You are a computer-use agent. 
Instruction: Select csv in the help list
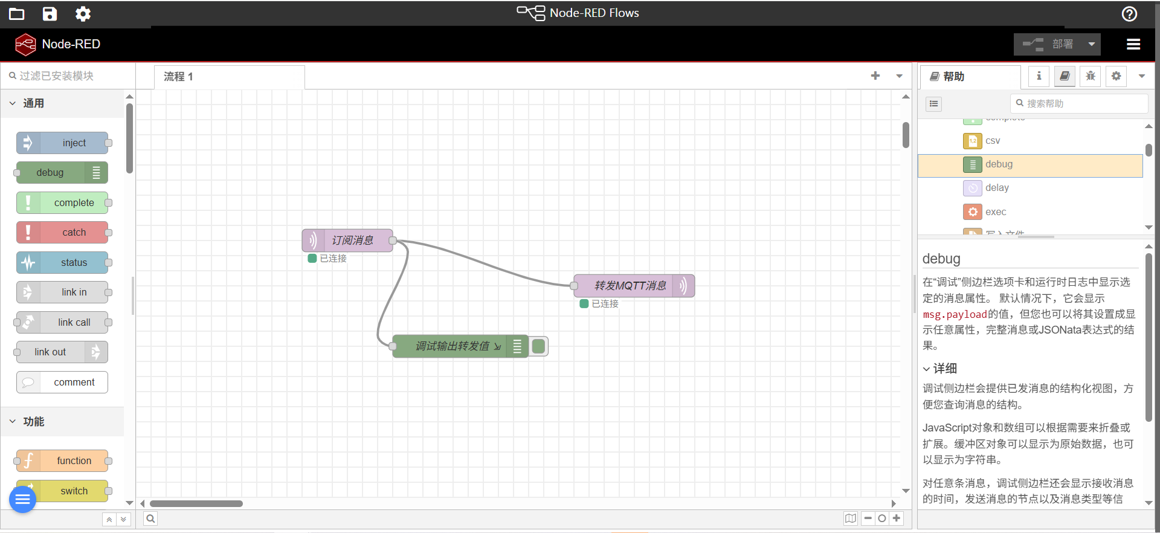tap(1030, 141)
